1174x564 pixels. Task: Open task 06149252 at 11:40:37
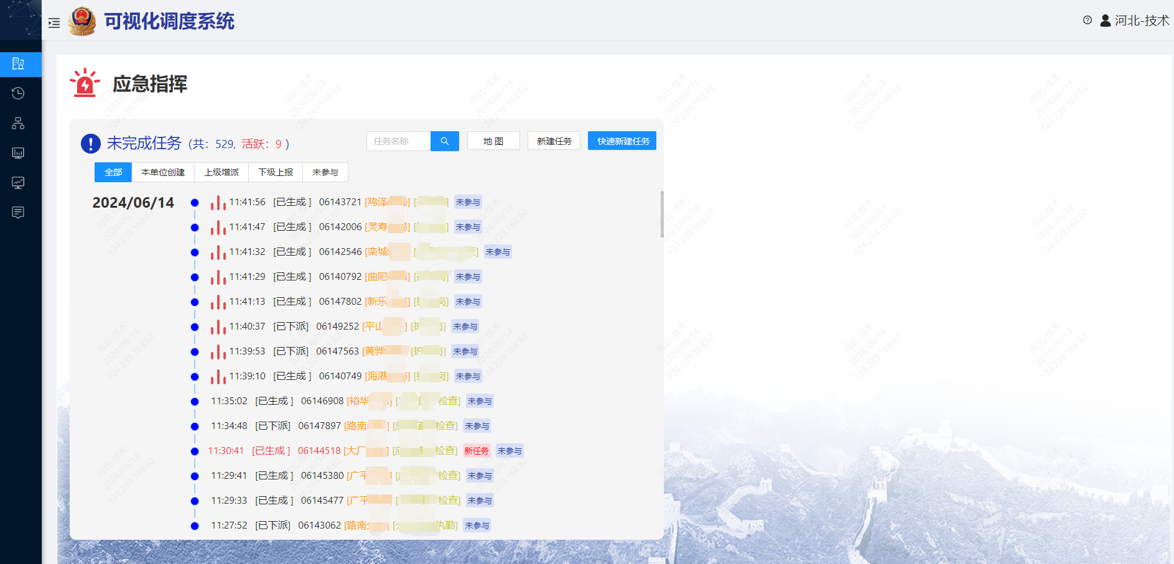point(338,326)
